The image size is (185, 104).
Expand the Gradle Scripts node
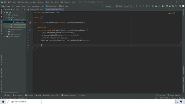[x=5, y=37]
